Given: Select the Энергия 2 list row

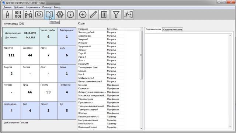Looking at the screenshot, I should pyautogui.click(x=101, y=40).
